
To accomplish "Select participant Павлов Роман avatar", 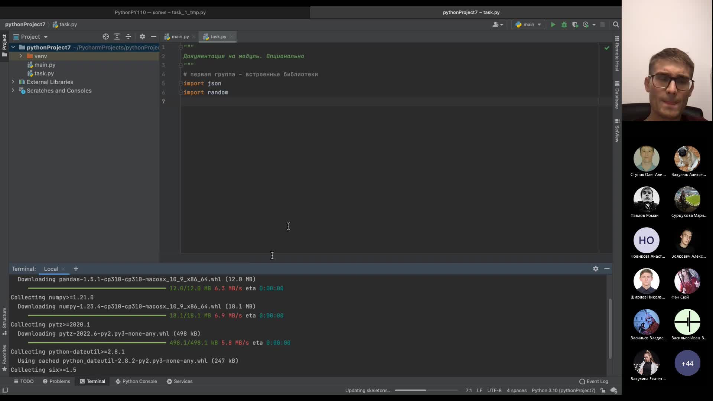I will pyautogui.click(x=646, y=199).
